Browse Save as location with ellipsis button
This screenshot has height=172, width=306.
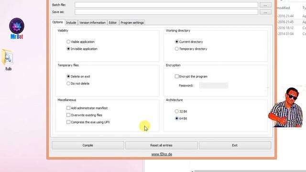pos(265,12)
